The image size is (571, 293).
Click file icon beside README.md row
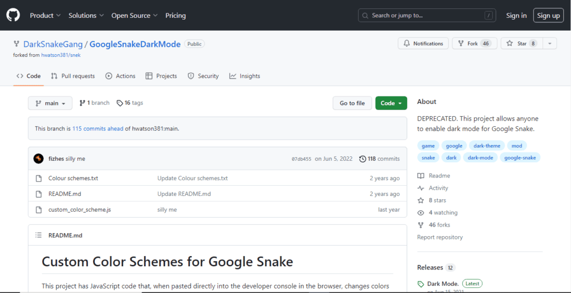pyautogui.click(x=38, y=194)
